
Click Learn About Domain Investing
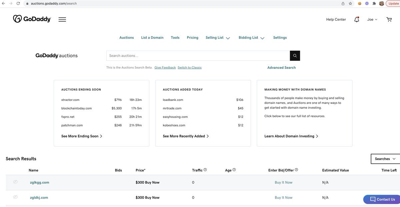[291, 136]
